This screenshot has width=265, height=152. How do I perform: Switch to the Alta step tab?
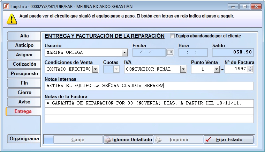(24, 36)
